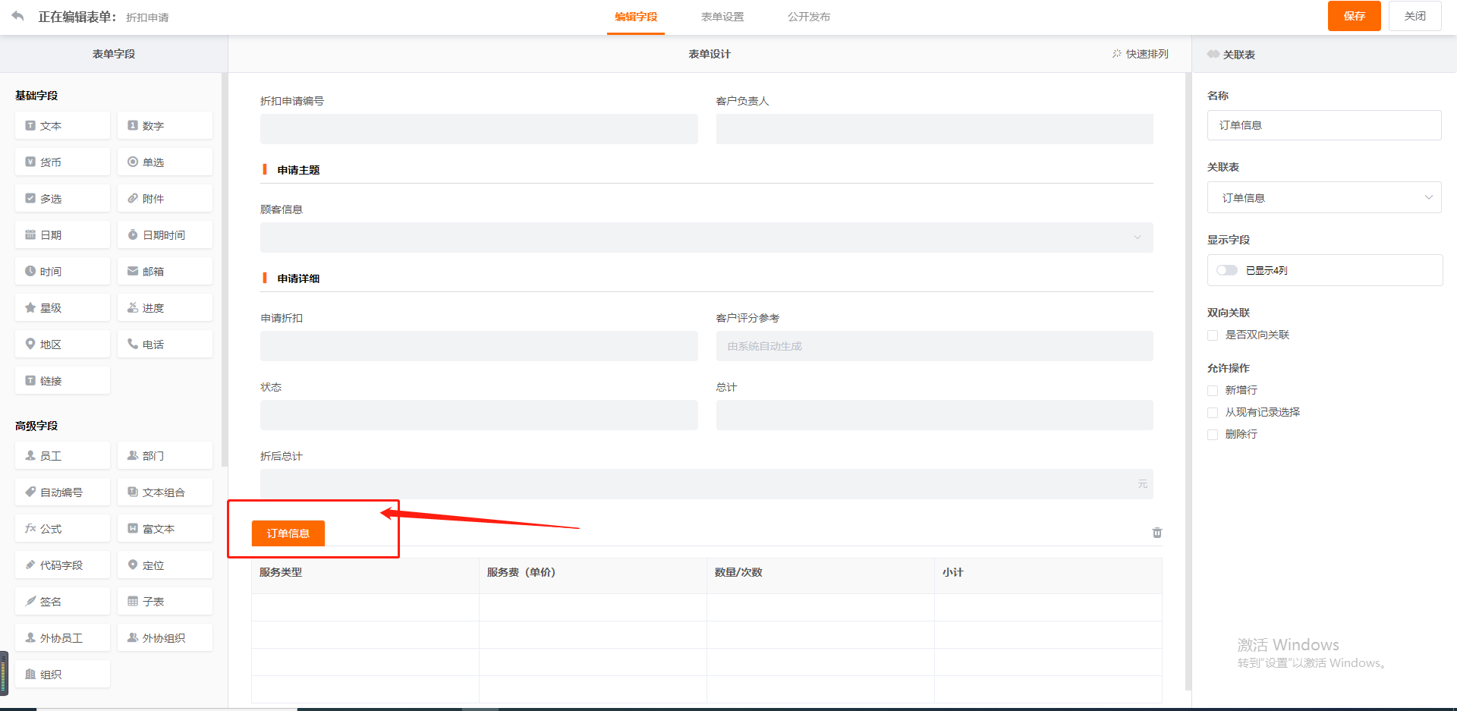The image size is (1457, 711).
Task: Delete the 订单信息 subtable via trash icon
Action: [1156, 533]
